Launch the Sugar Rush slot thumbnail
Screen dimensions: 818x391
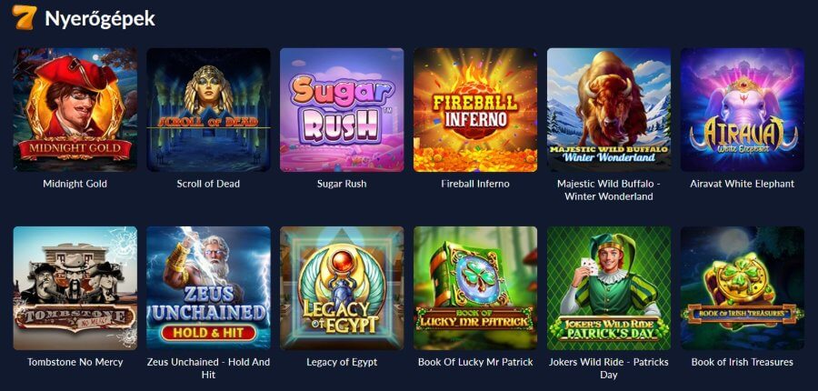coord(342,110)
